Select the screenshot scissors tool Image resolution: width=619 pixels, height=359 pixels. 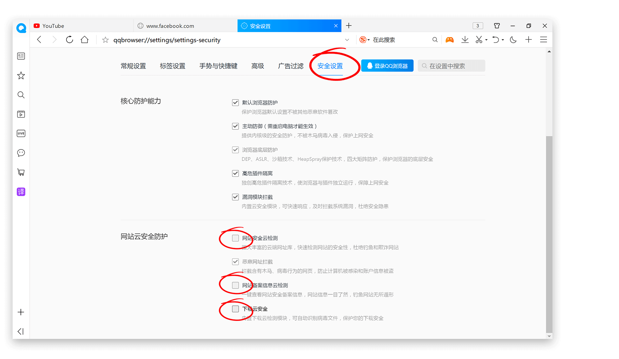[479, 40]
